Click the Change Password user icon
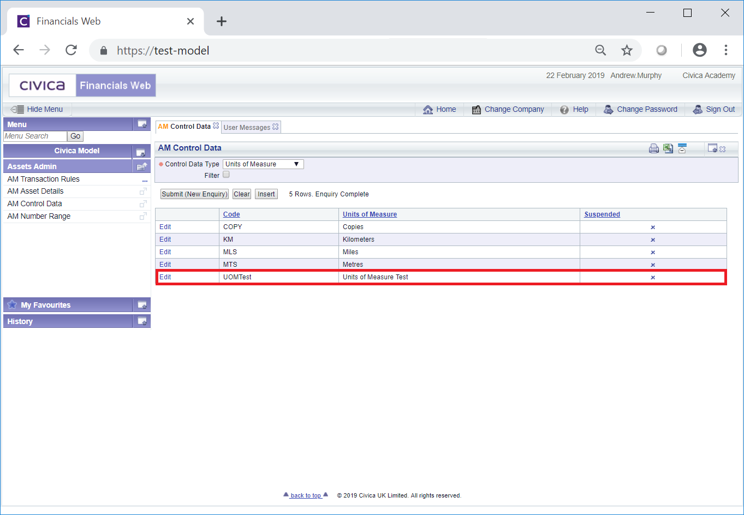The height and width of the screenshot is (515, 744). [x=608, y=110]
